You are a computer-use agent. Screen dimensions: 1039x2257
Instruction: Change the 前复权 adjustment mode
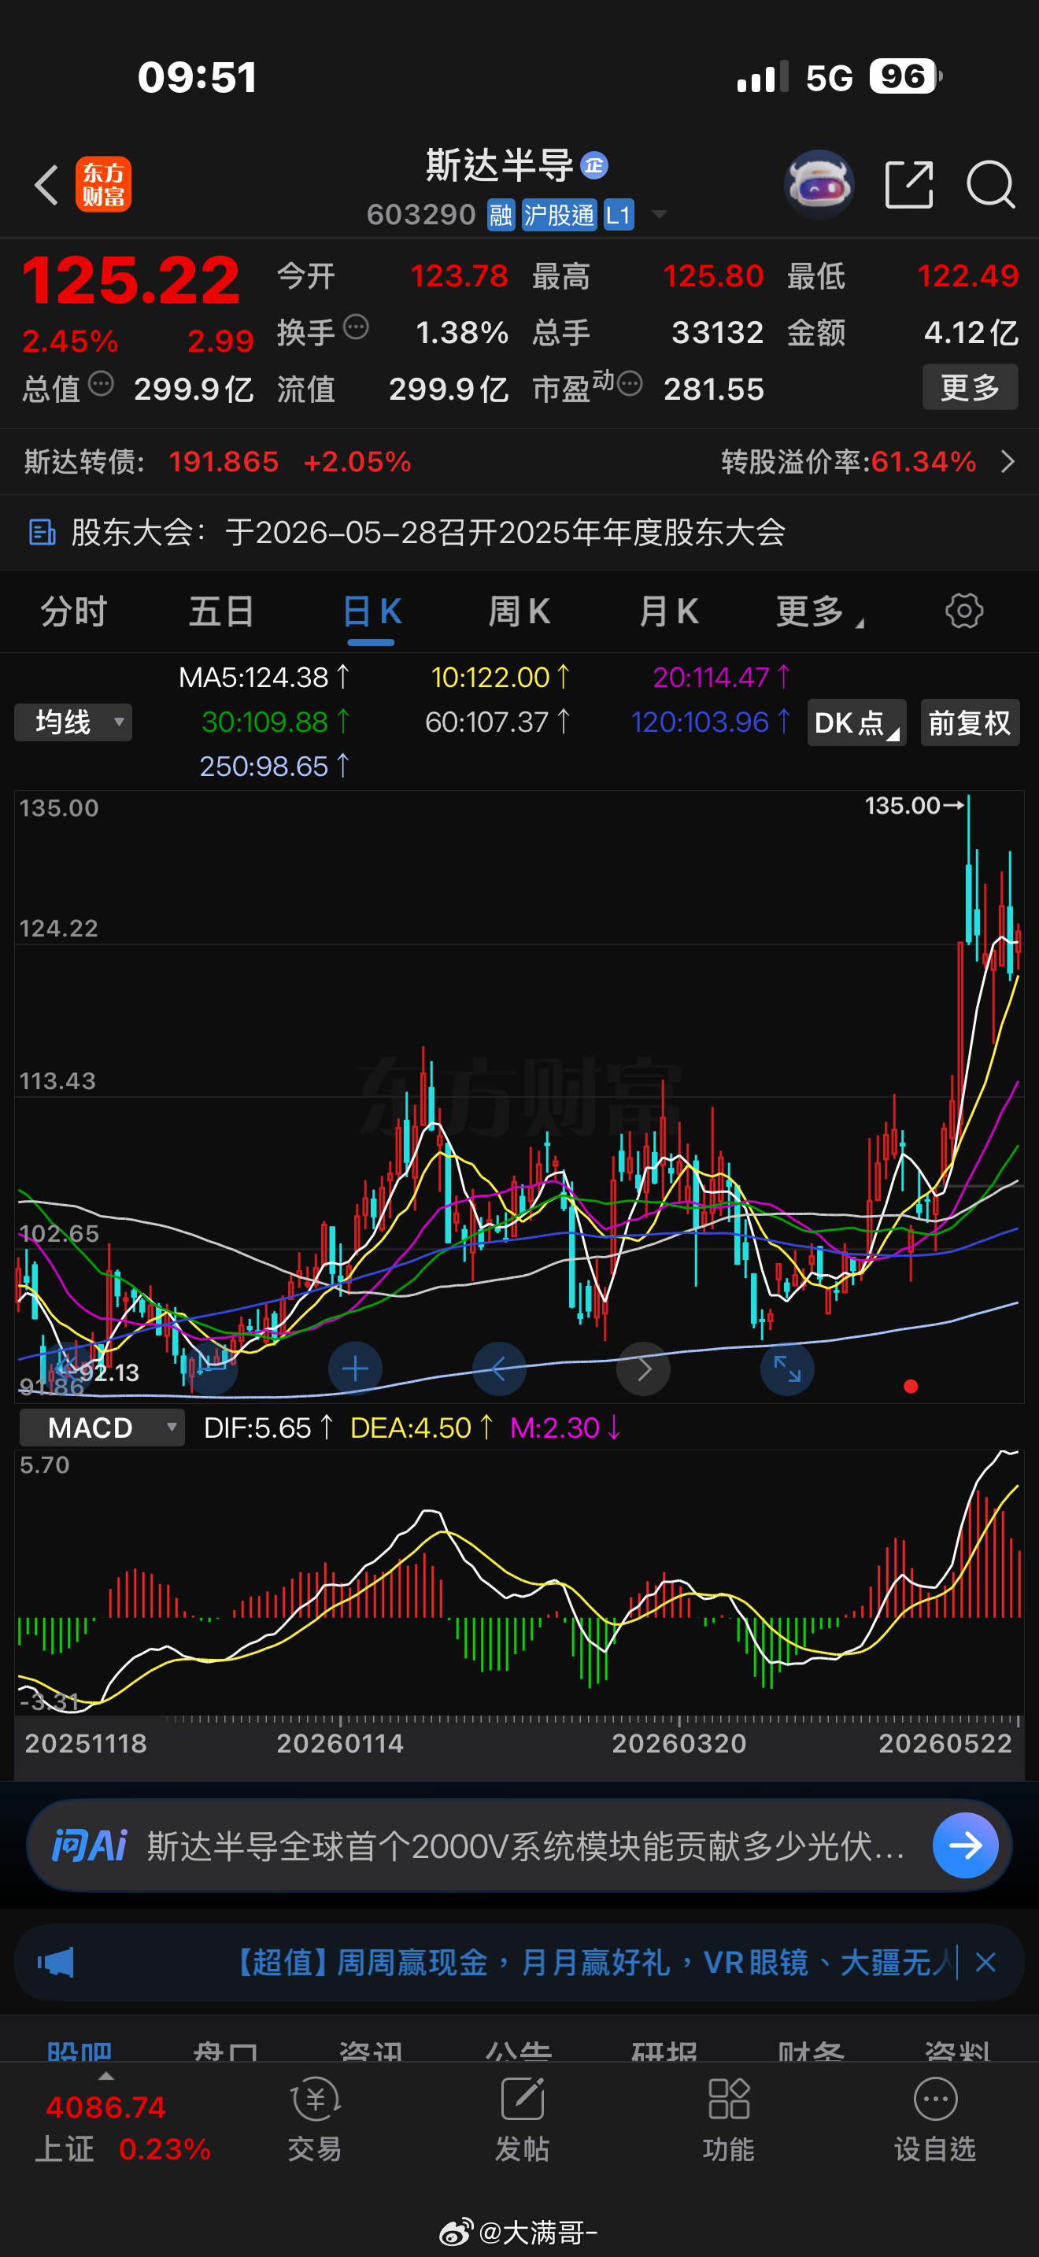970,723
